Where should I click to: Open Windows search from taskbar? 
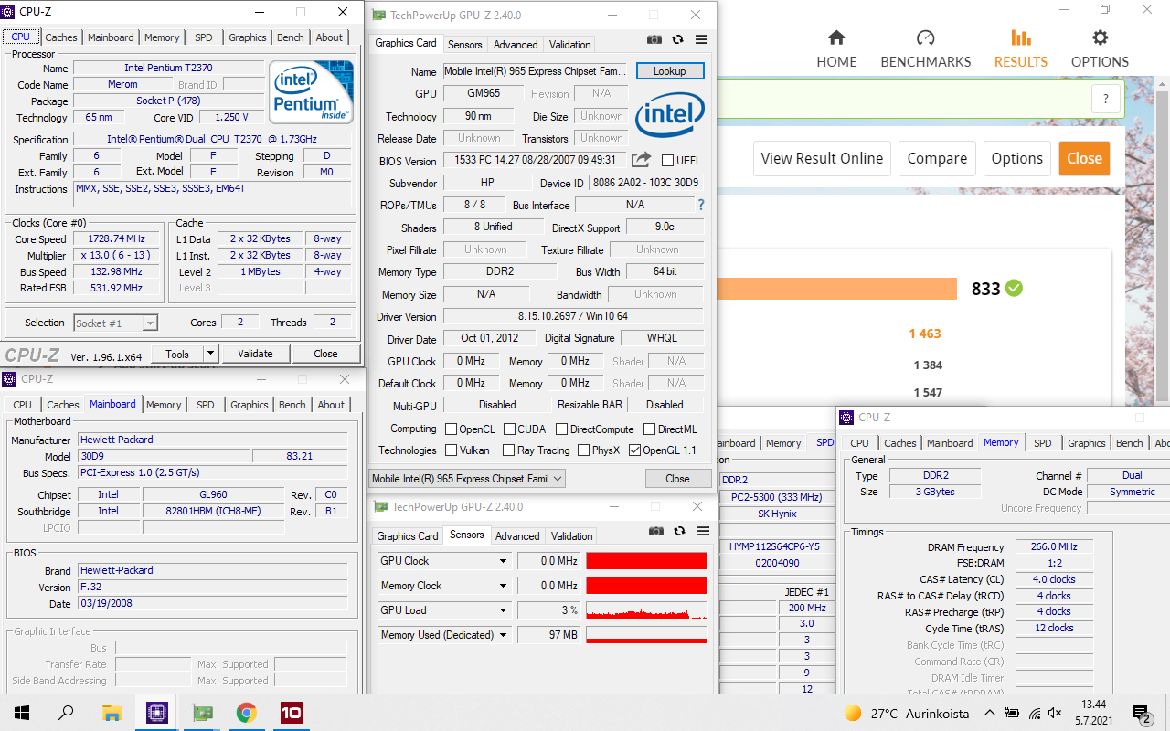(66, 713)
